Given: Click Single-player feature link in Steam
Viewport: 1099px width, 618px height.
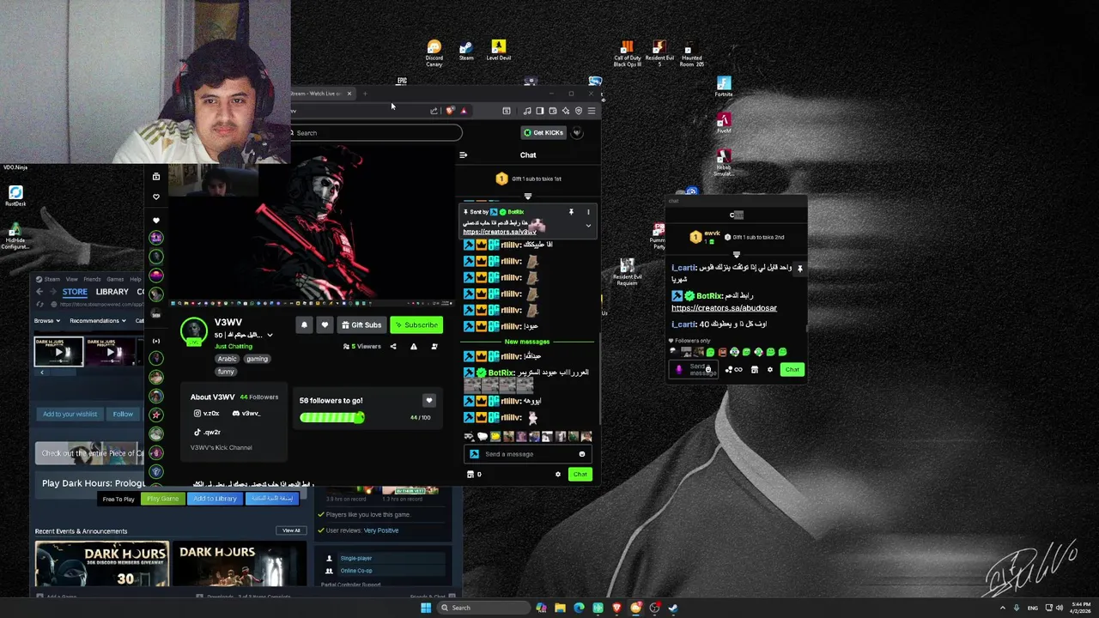Looking at the screenshot, I should coord(355,558).
